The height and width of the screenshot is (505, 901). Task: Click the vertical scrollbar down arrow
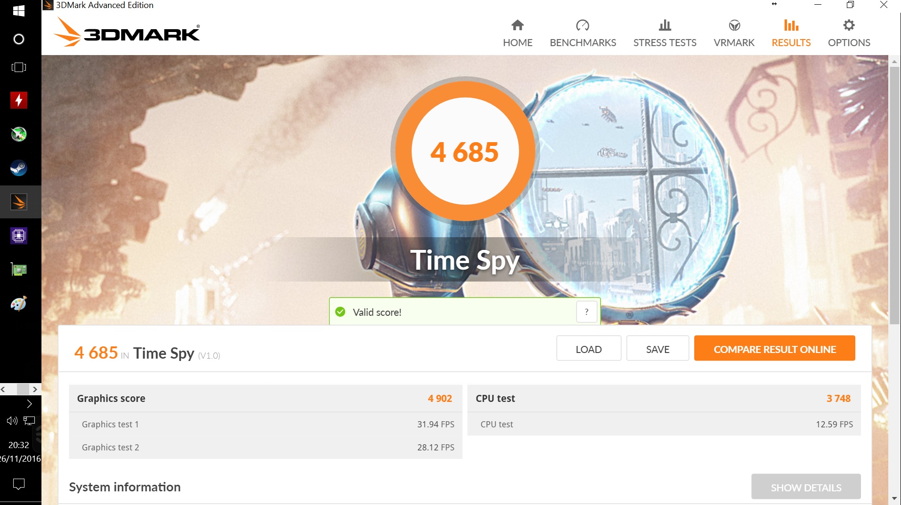pos(894,498)
